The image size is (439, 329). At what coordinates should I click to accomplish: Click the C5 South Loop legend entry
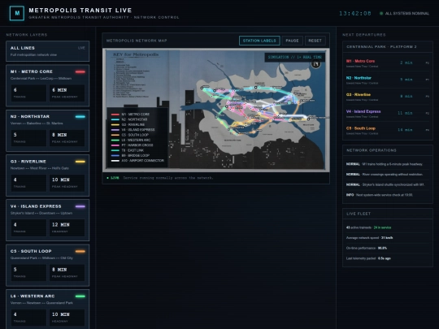pos(130,135)
